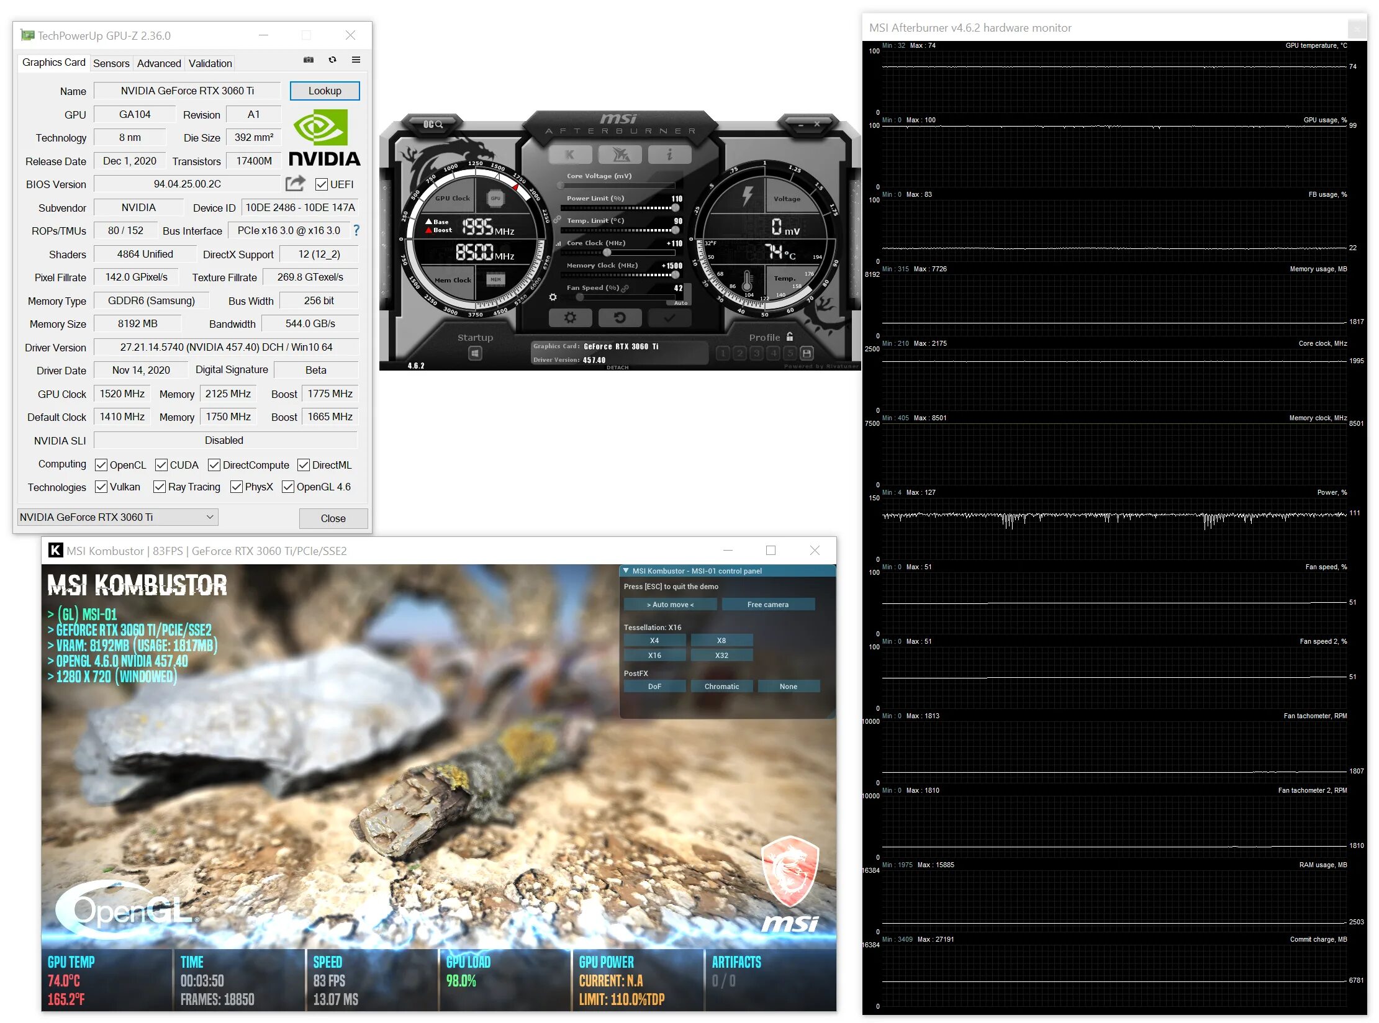Toggle the PhysX checkbox
The width and height of the screenshot is (1379, 1023).
pos(237,487)
